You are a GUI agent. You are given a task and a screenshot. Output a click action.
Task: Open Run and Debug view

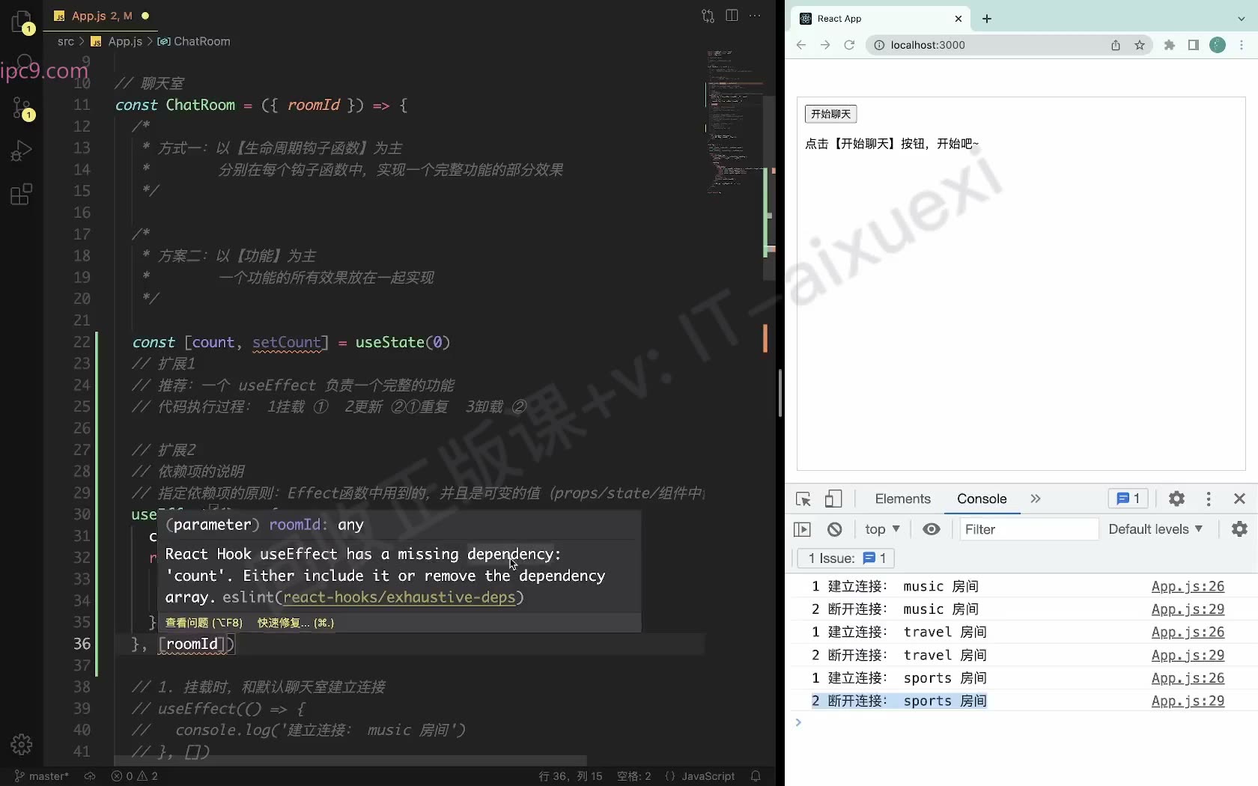coord(22,151)
